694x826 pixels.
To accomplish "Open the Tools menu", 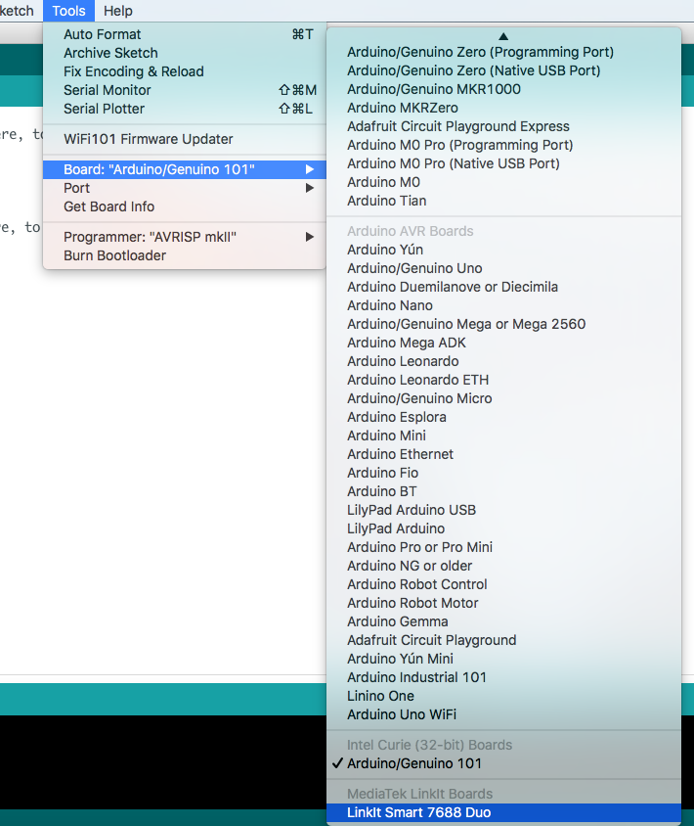I will point(69,11).
